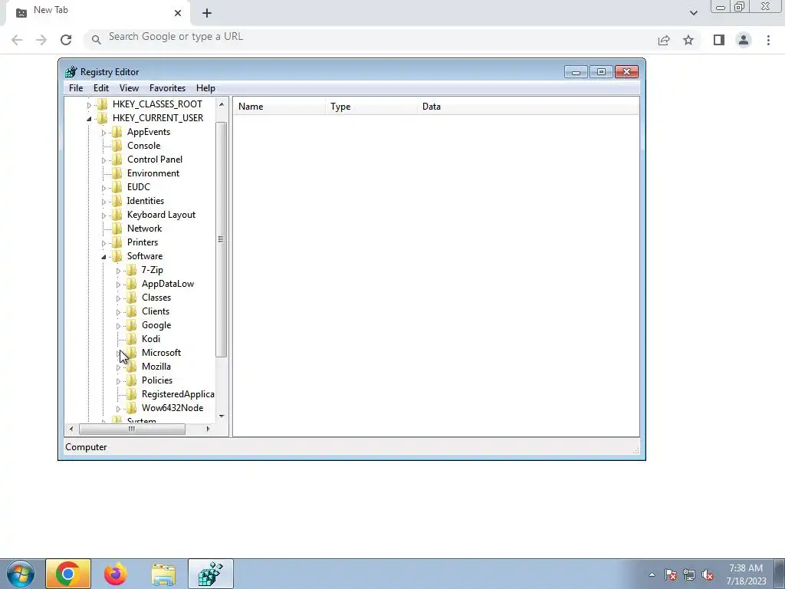
Task: Click the Policies folder icon
Action: point(131,380)
